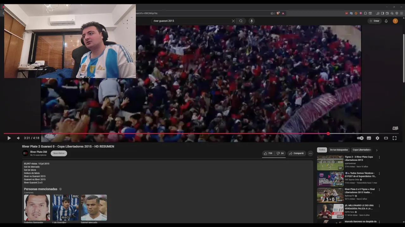Toggle the browser sidebar panel icon
Image resolution: width=405 pixels, height=227 pixels.
click(x=383, y=13)
